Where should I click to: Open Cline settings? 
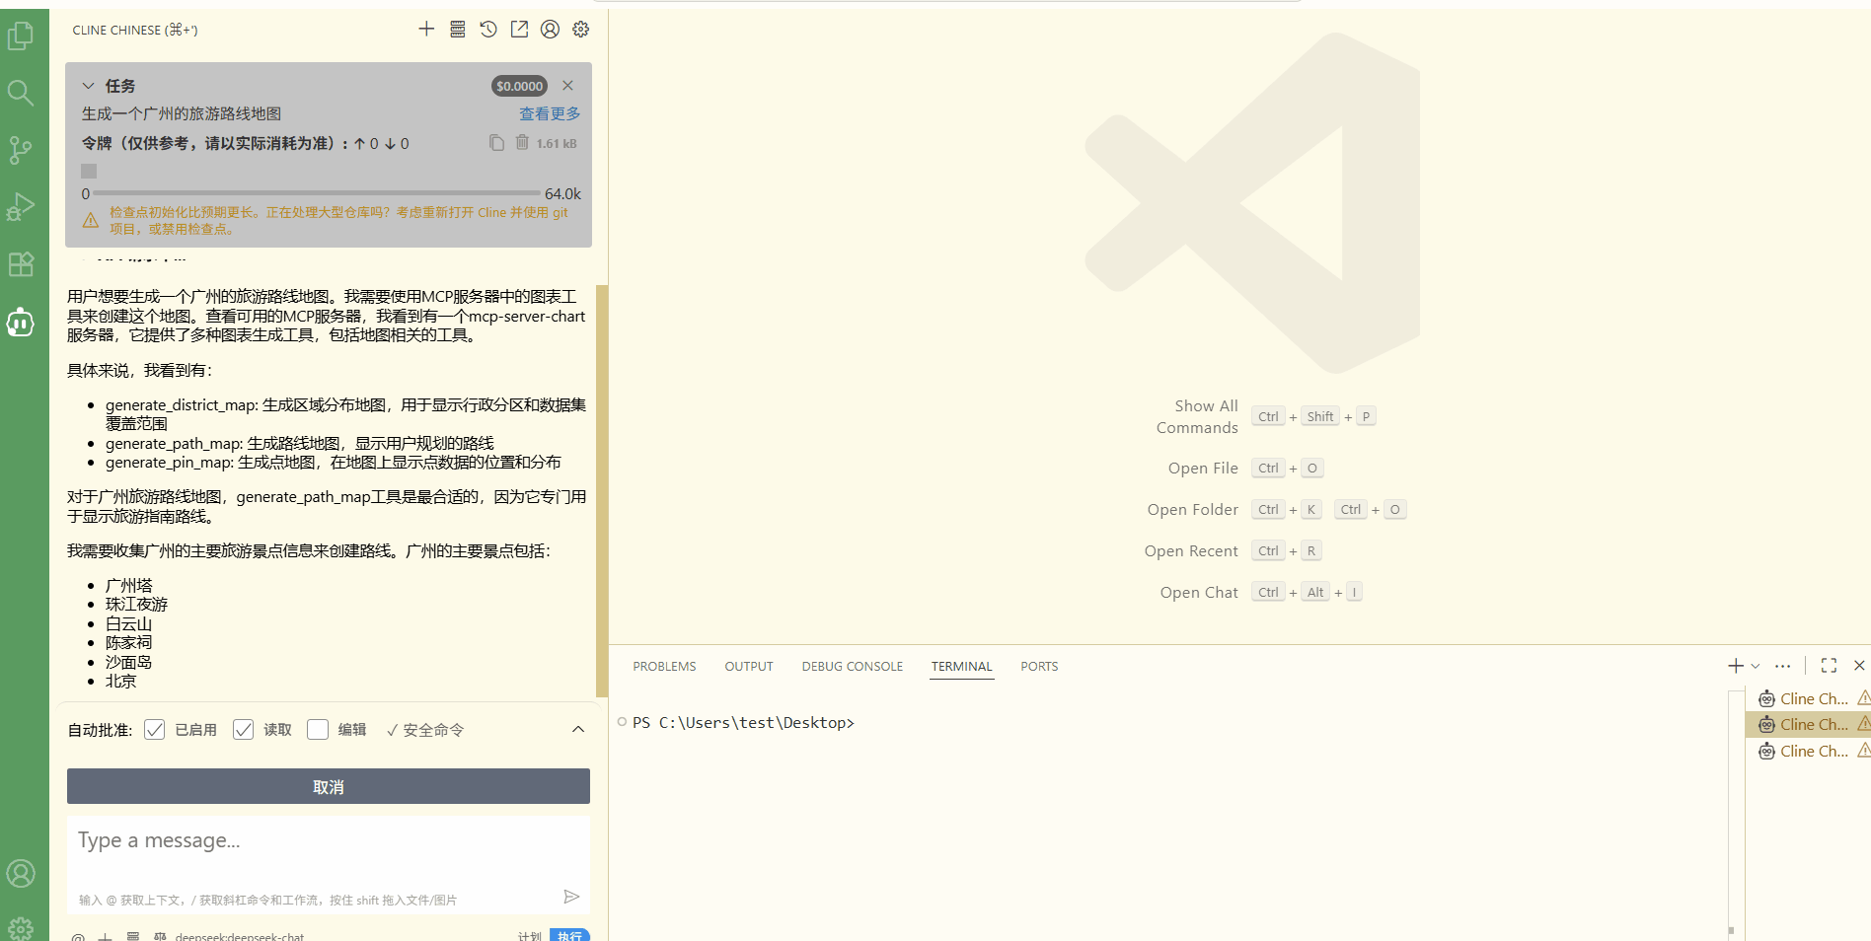click(x=580, y=29)
